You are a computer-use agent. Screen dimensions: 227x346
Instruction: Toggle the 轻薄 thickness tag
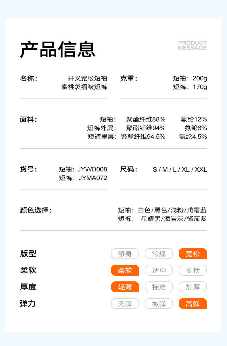point(125,287)
